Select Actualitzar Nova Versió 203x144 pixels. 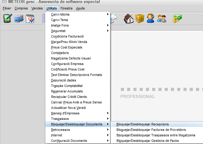coord(78,108)
